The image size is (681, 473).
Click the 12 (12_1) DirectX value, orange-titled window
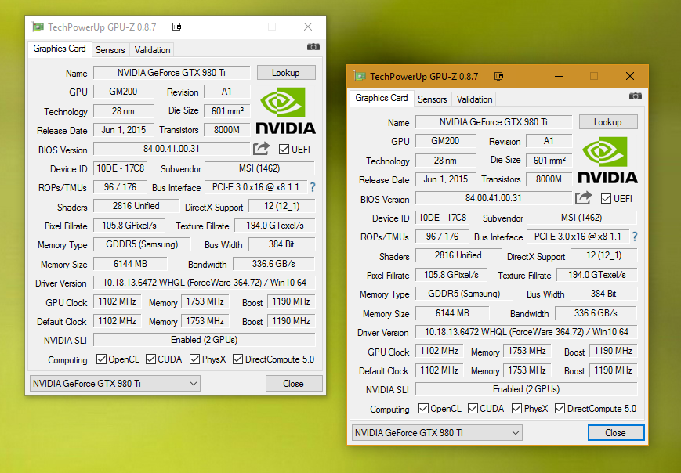click(x=603, y=255)
